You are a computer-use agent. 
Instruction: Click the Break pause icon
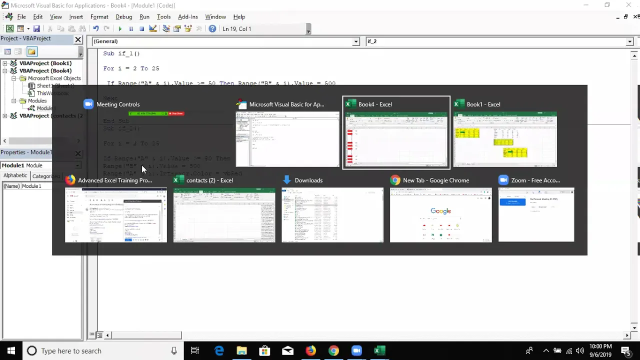tap(131, 29)
